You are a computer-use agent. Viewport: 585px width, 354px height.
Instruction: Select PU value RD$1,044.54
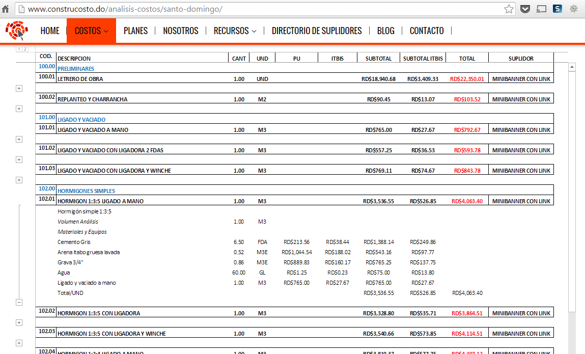click(297, 253)
